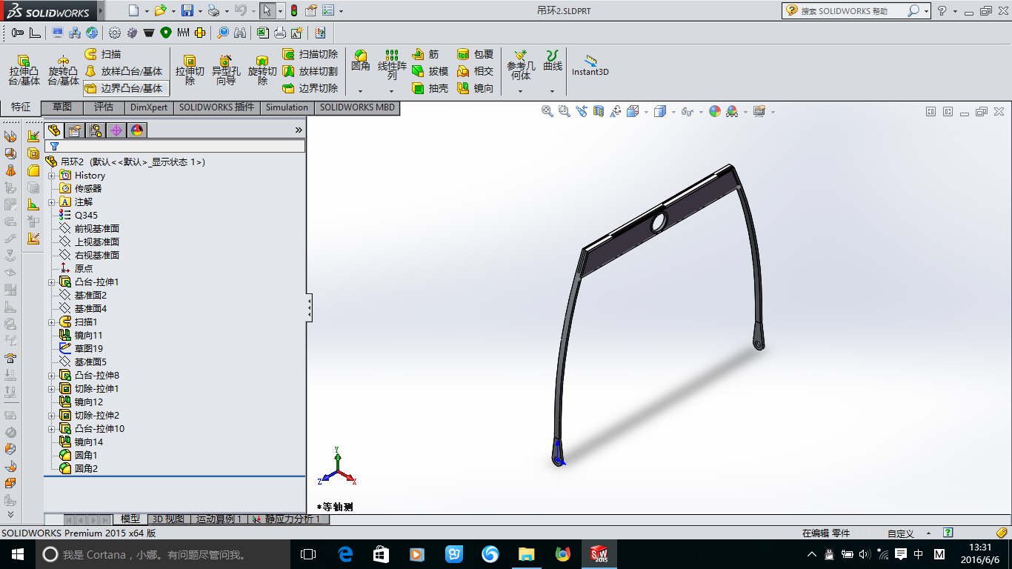Select the 扫描切除 swept cut tool

[x=310, y=54]
